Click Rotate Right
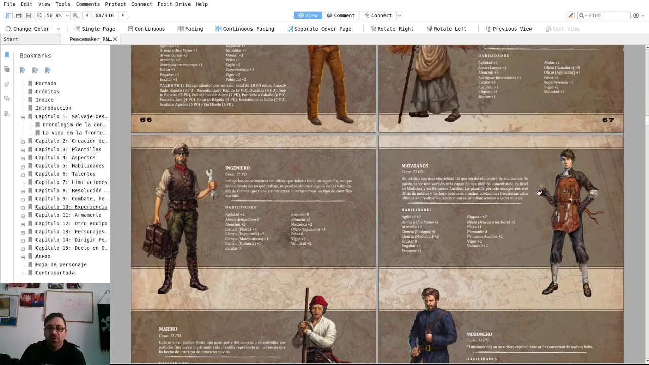649x365 pixels. pyautogui.click(x=392, y=29)
